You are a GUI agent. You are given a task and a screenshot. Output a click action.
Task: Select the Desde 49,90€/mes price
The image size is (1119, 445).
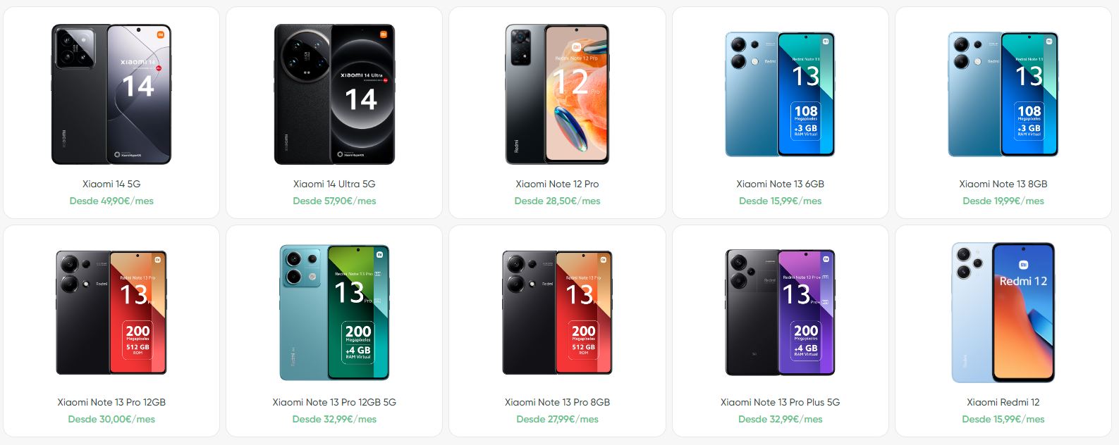(111, 201)
